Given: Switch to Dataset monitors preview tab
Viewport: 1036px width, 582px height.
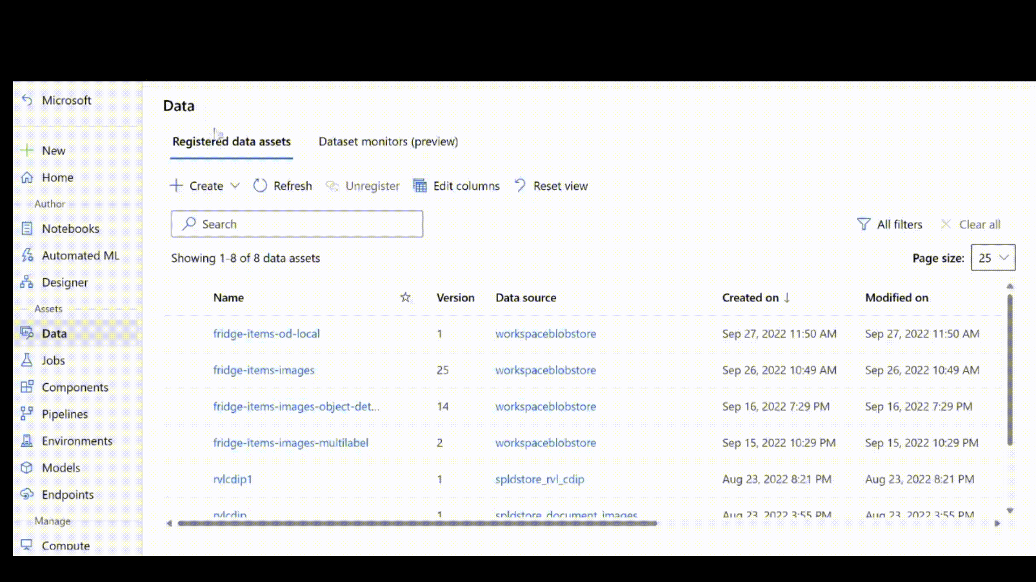Looking at the screenshot, I should tap(388, 141).
